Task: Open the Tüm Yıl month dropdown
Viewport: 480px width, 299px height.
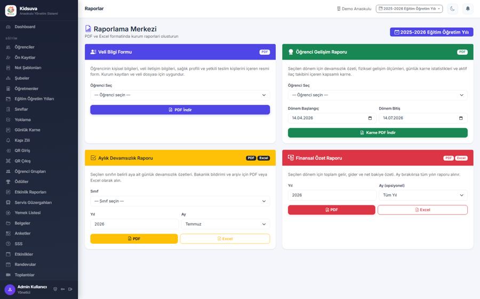Action: pos(423,195)
